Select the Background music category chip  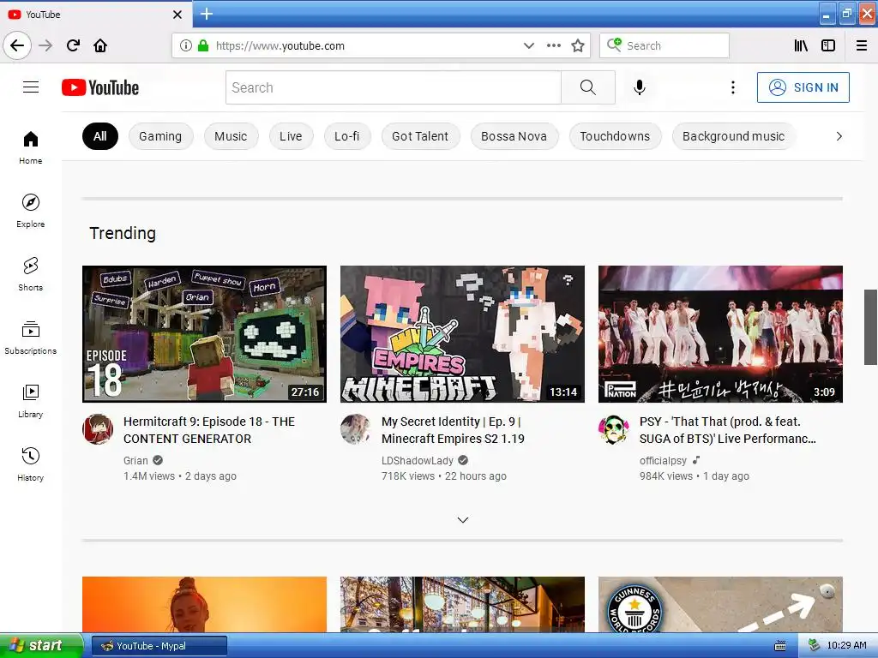point(734,136)
